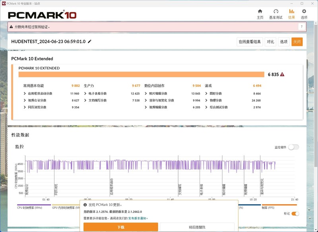Viewport: 318px width, 232px height.
Task: Click the 渲染与视觉化 marker on the chart
Action: [262, 187]
